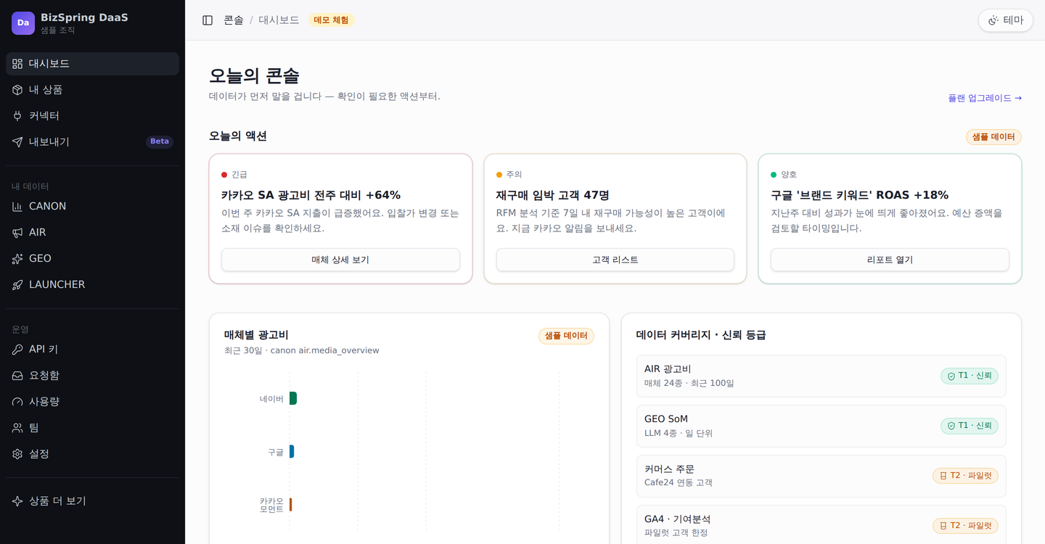This screenshot has width=1045, height=544.
Task: Click the 콘솔 breadcrumb link
Action: (x=234, y=20)
